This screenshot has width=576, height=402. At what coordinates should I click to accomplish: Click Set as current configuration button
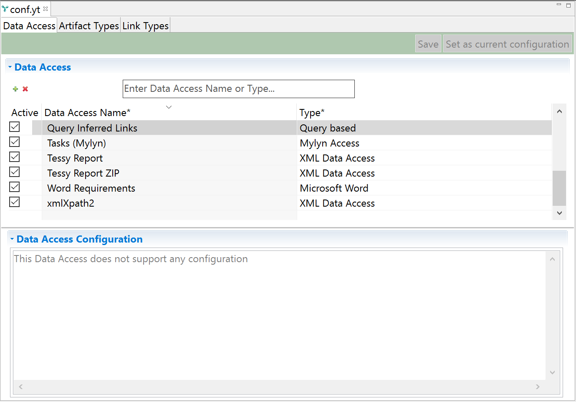[x=507, y=44]
